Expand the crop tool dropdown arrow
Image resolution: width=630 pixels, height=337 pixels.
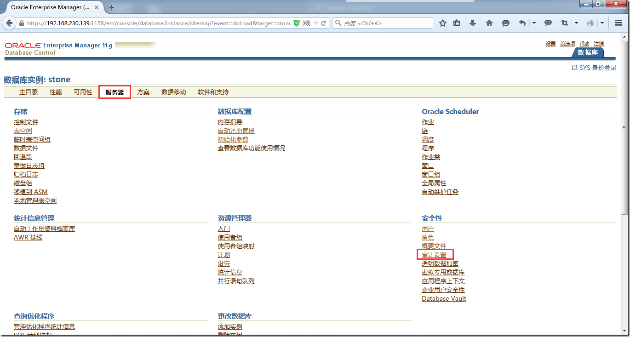click(x=576, y=23)
